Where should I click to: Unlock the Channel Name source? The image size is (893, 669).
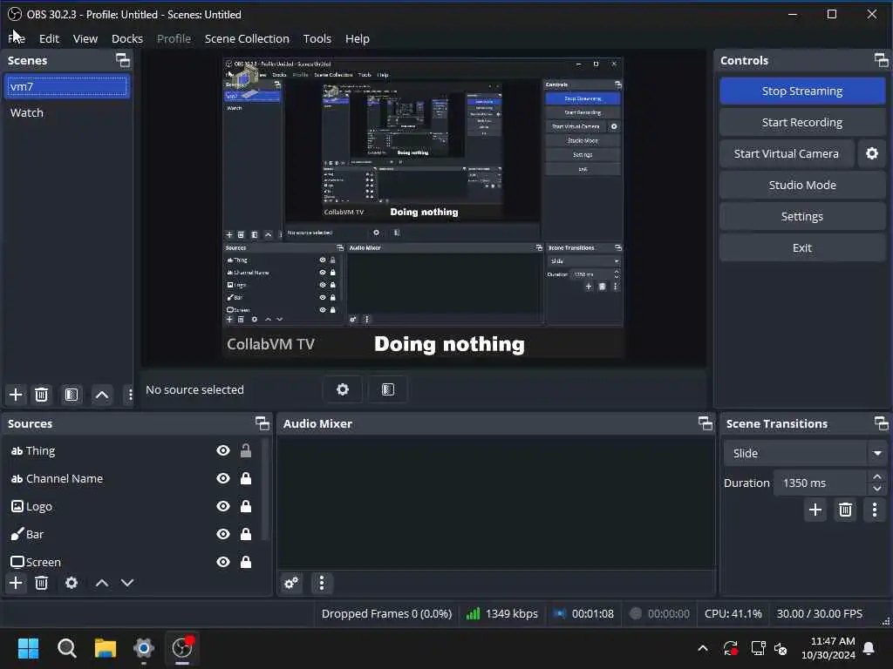coord(246,478)
